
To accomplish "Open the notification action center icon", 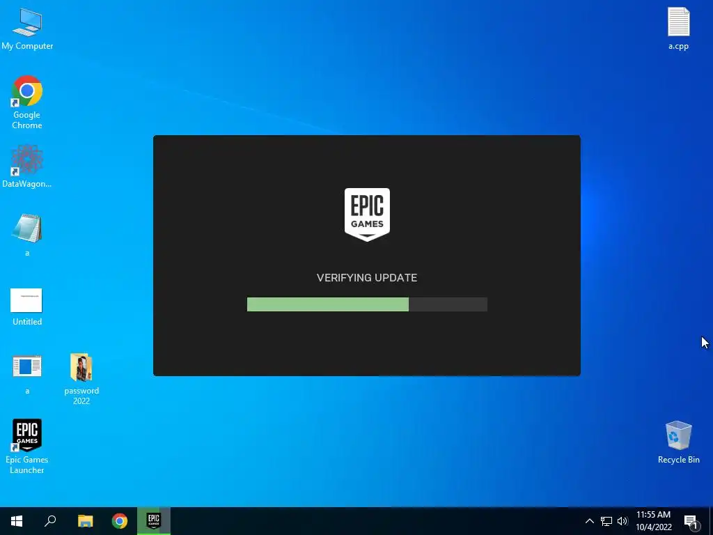I will (691, 521).
